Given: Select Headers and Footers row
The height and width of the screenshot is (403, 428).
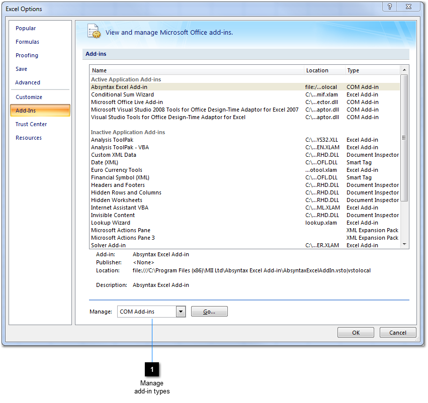Looking at the screenshot, I should coord(245,185).
